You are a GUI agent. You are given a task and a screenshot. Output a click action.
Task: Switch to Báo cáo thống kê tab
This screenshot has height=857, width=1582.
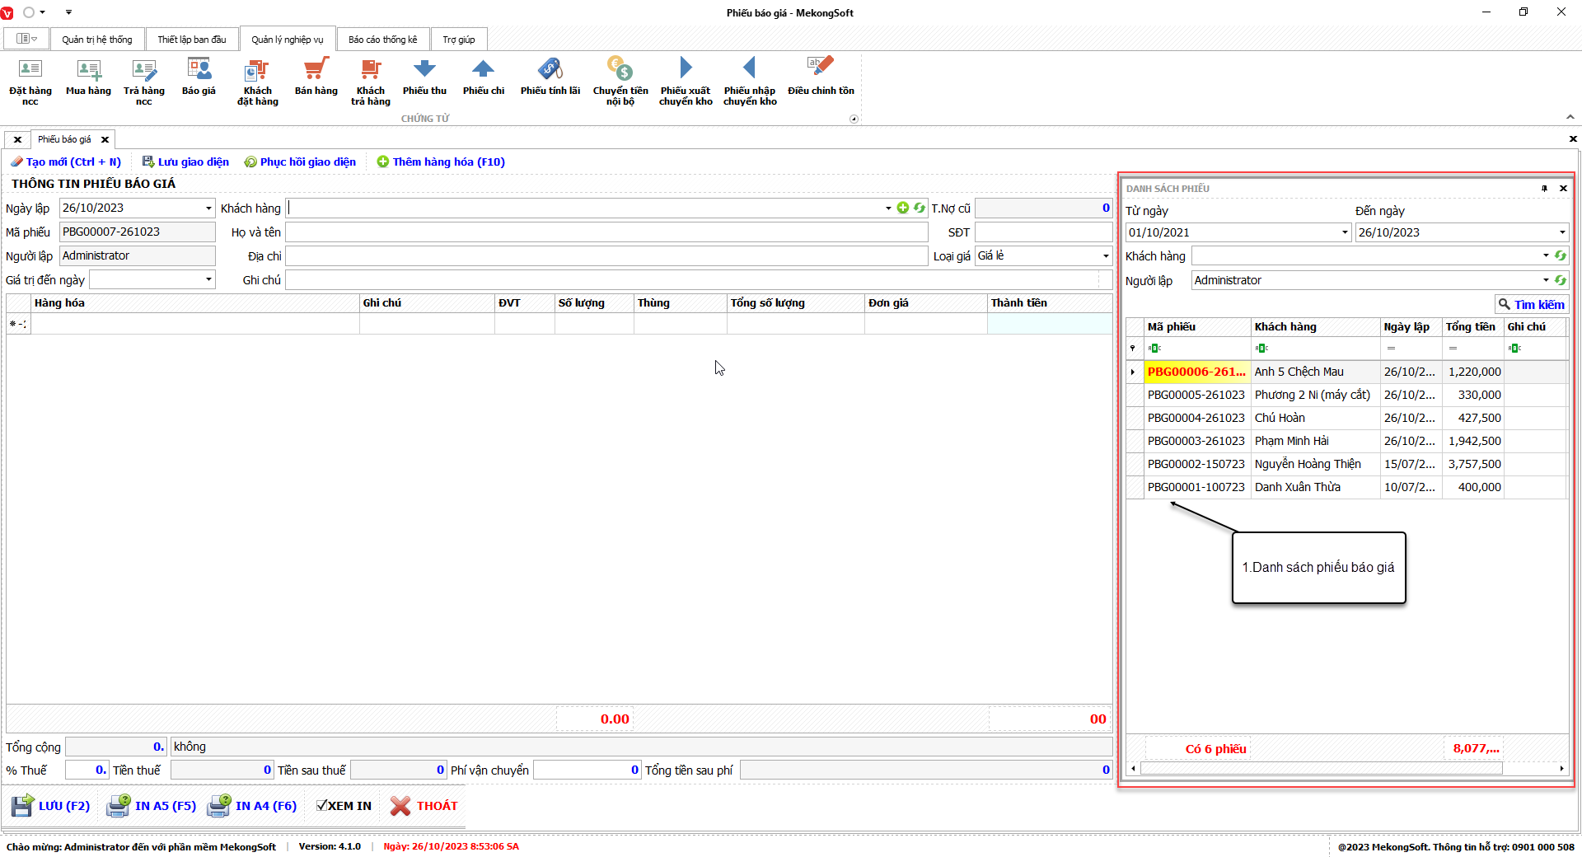(382, 40)
